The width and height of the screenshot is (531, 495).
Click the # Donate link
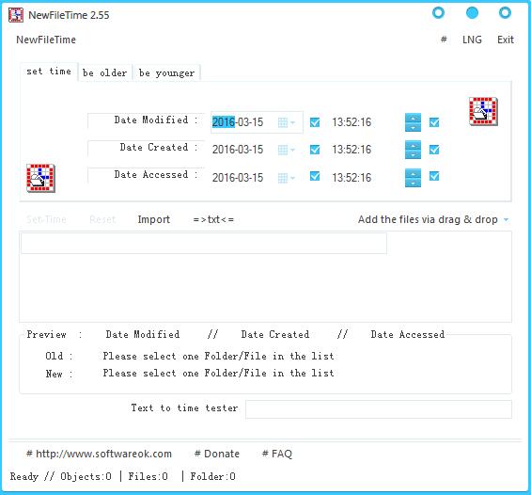pyautogui.click(x=217, y=454)
